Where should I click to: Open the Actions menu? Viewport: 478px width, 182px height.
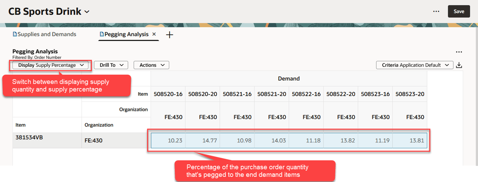[151, 65]
